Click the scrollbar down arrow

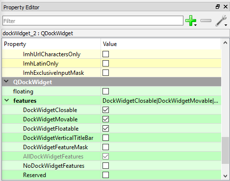pos(225,176)
